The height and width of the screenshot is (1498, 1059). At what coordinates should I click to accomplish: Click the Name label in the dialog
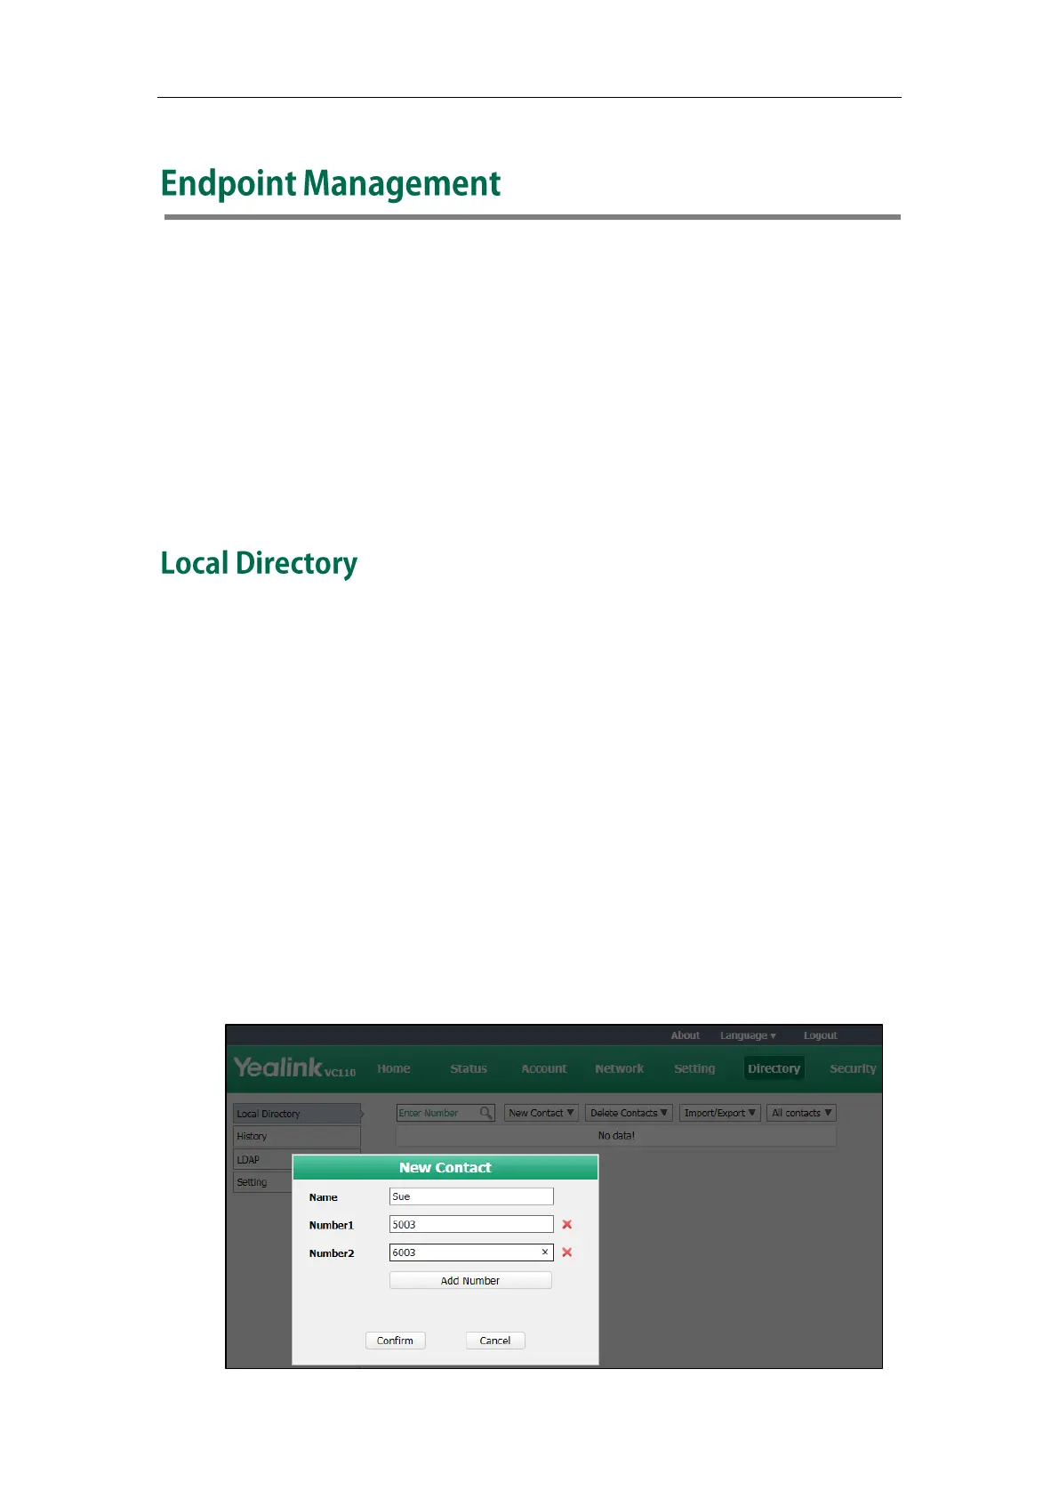click(x=323, y=1197)
